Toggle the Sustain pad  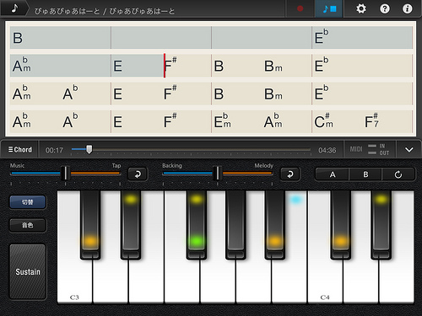click(x=28, y=271)
